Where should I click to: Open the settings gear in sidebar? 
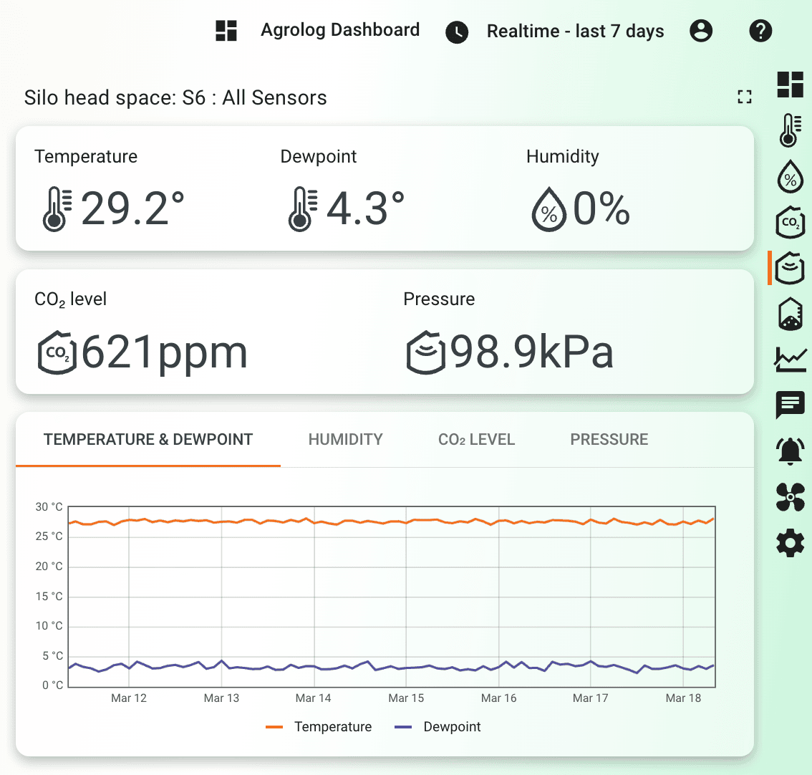tap(790, 543)
